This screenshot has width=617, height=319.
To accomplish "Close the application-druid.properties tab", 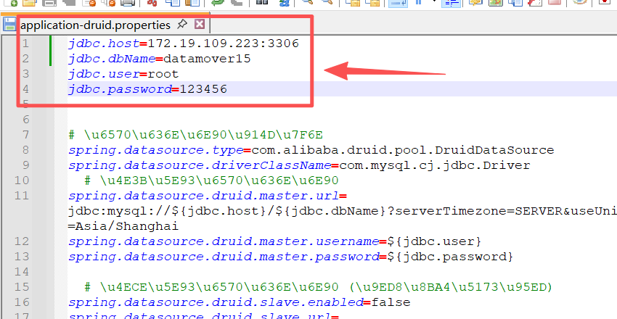I will point(200,25).
